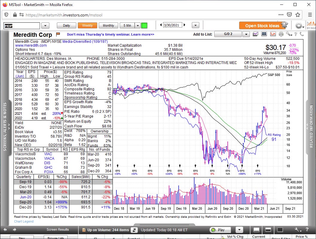Click the phone contact icon

[302, 34]
